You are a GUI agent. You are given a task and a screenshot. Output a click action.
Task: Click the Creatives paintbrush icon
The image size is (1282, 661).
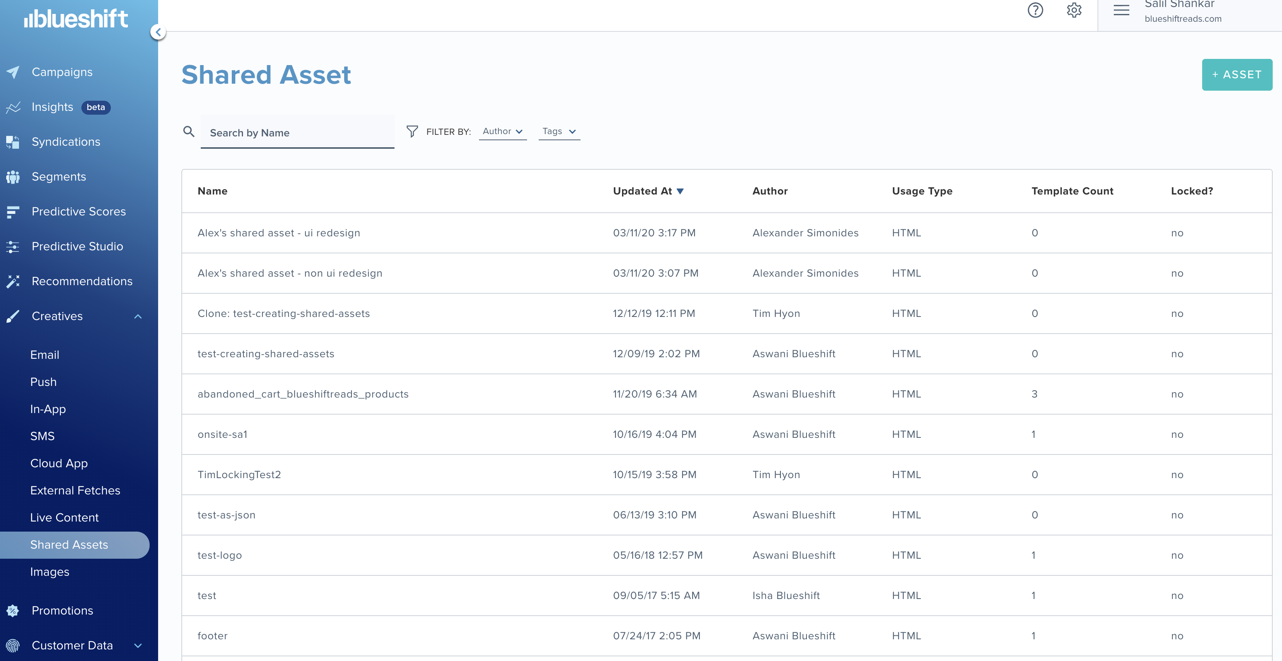coord(13,316)
